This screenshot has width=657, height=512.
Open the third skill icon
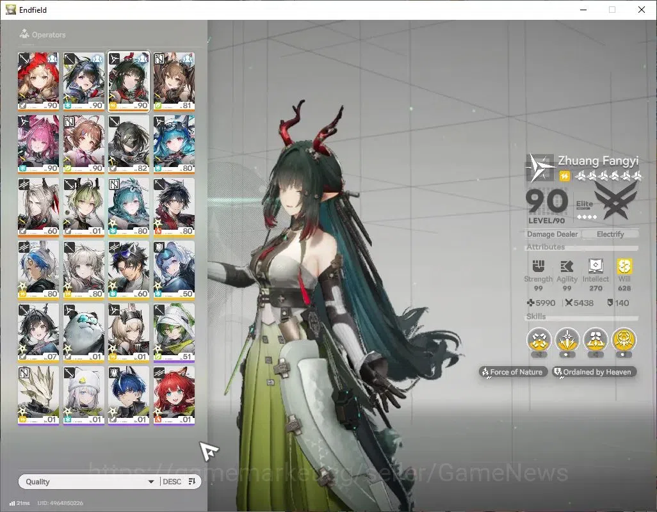596,339
